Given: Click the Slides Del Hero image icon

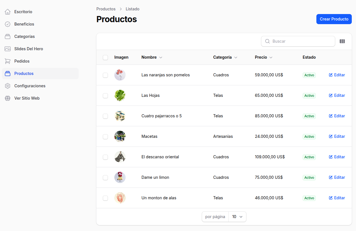Looking at the screenshot, I should tap(8, 49).
